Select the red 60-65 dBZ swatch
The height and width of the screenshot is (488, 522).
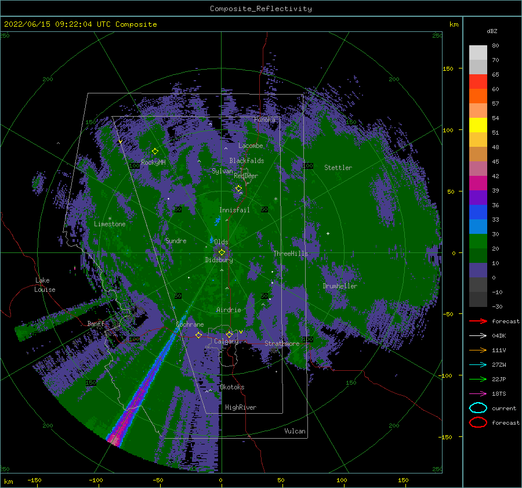(478, 82)
